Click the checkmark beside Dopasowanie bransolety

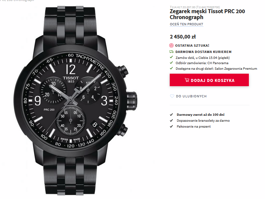coord(171,121)
